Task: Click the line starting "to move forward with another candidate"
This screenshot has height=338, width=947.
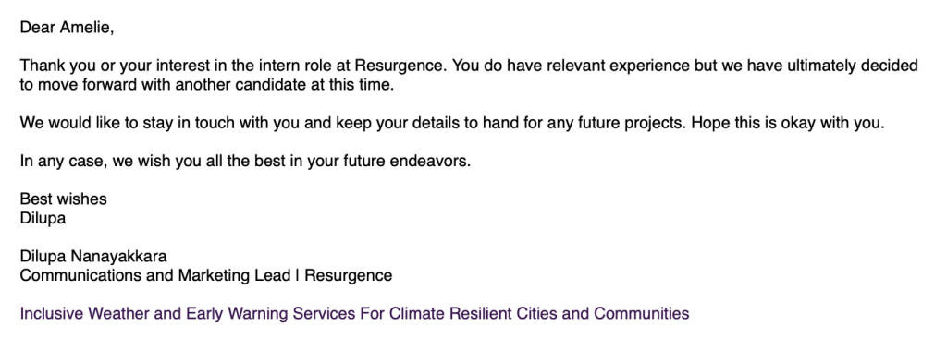Action: click(x=206, y=85)
